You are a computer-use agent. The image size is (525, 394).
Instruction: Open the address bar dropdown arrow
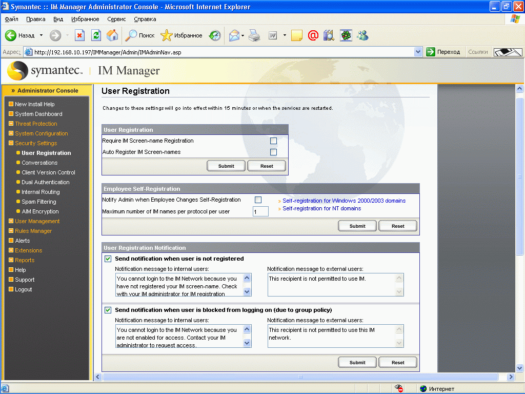(418, 52)
